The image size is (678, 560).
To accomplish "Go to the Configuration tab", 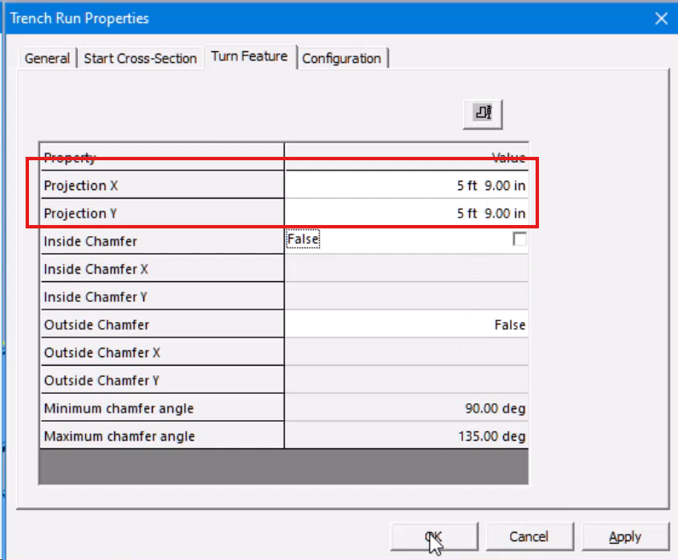I will pyautogui.click(x=341, y=59).
